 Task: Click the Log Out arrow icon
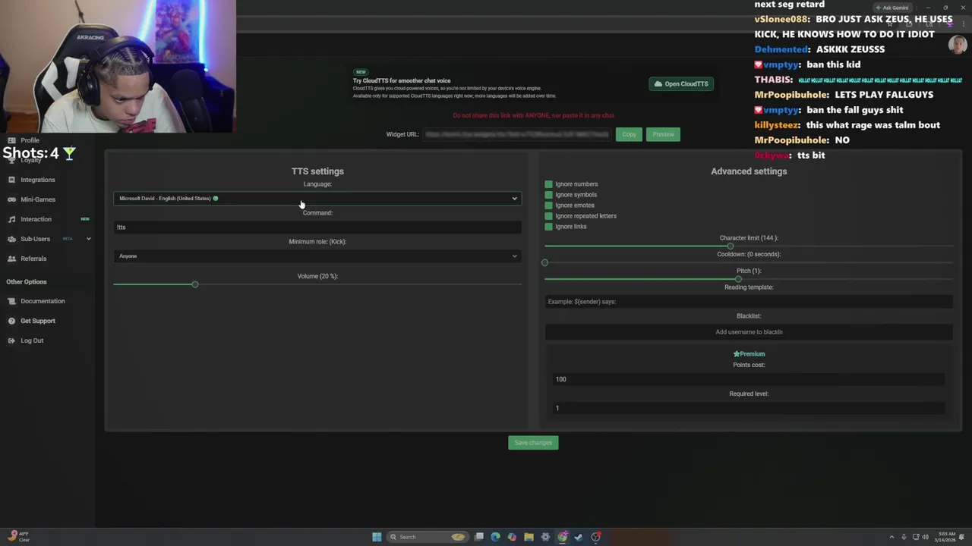[11, 340]
